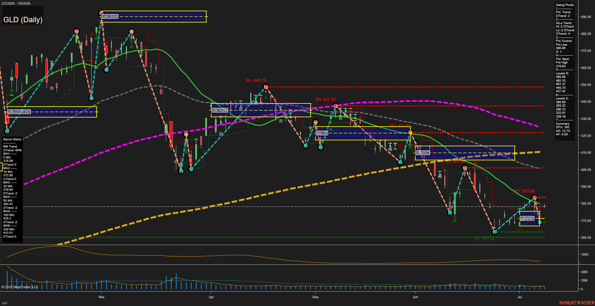Click the swing high pivot marker at R1 383.60
The width and height of the screenshot is (595, 306).
pyautogui.click(x=534, y=198)
